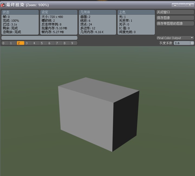Click the render progress bar
Screen dimensions: 195x176
[x=39, y=38]
